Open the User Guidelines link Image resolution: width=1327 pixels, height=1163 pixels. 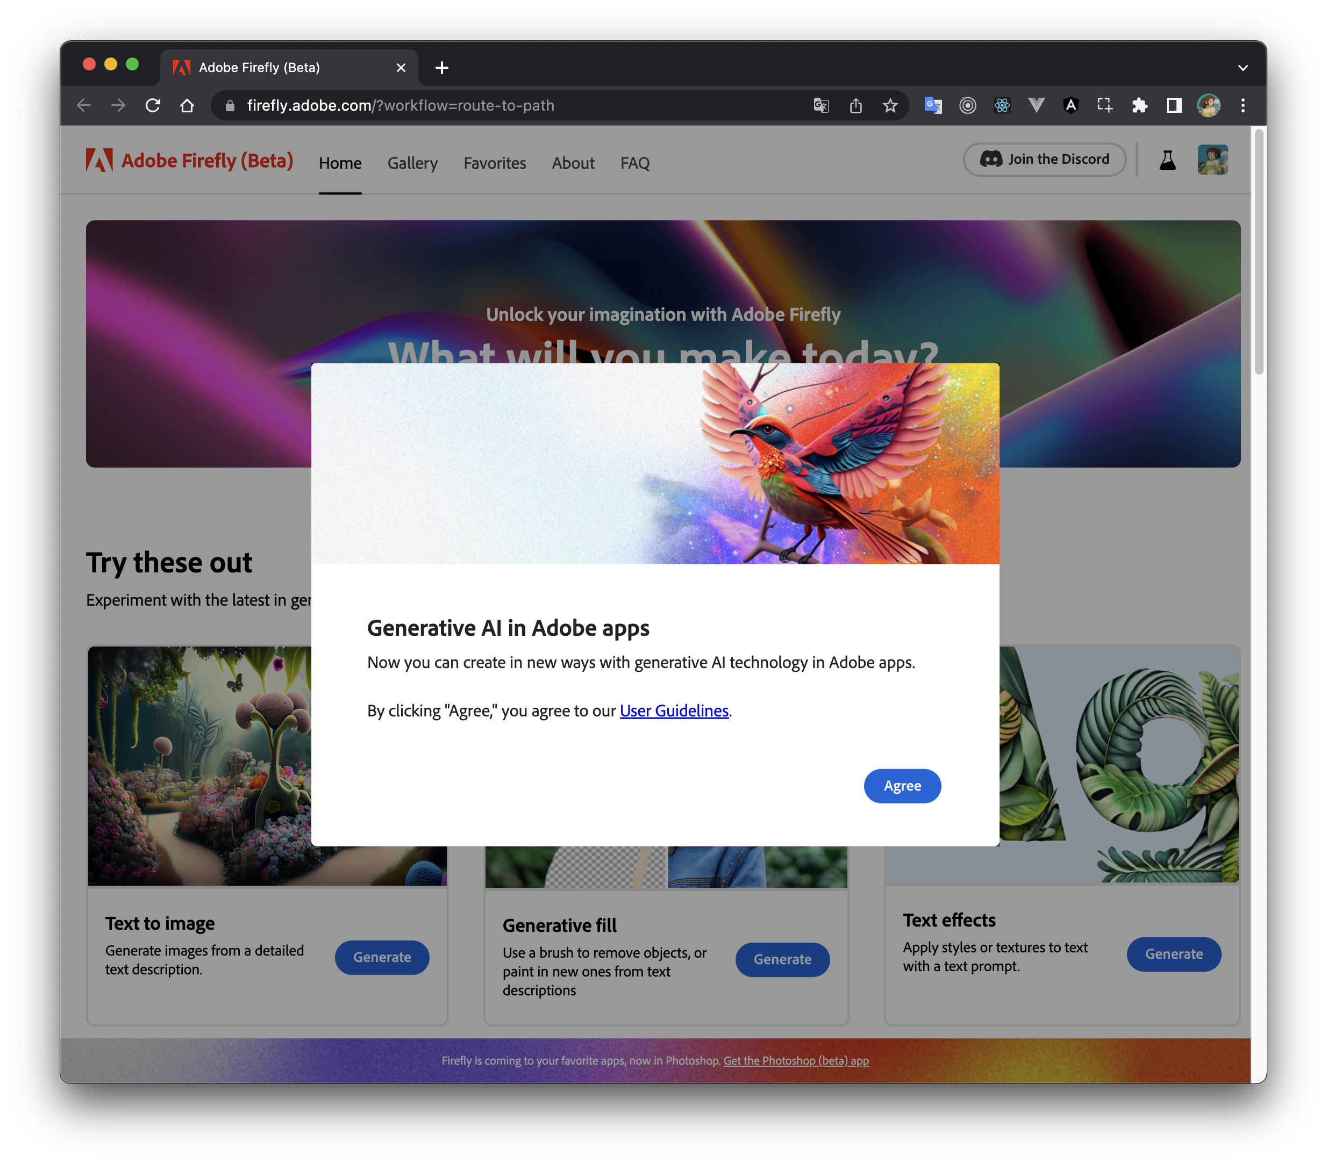tap(674, 710)
